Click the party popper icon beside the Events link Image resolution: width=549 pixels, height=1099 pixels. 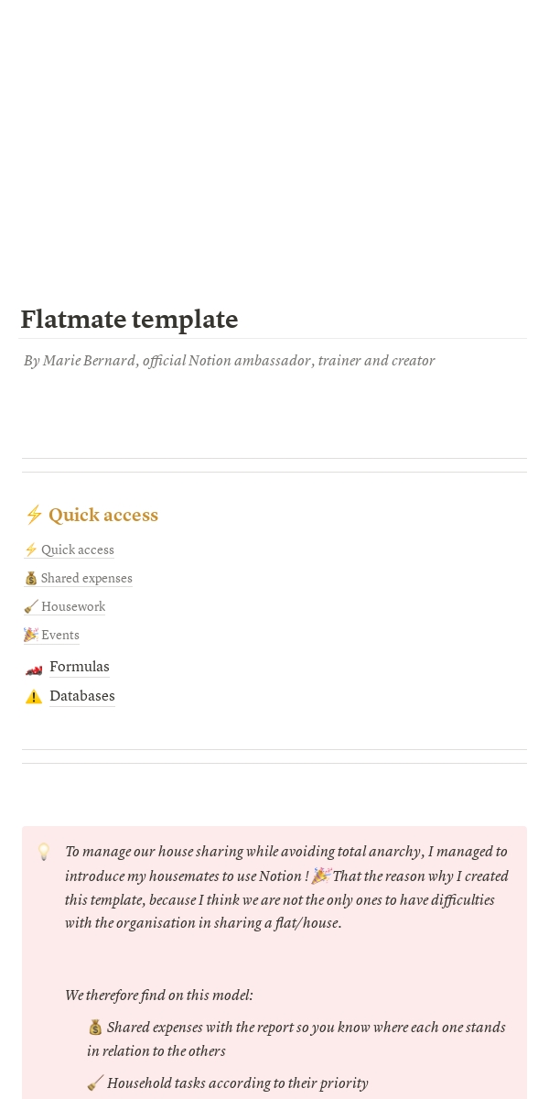click(x=31, y=635)
